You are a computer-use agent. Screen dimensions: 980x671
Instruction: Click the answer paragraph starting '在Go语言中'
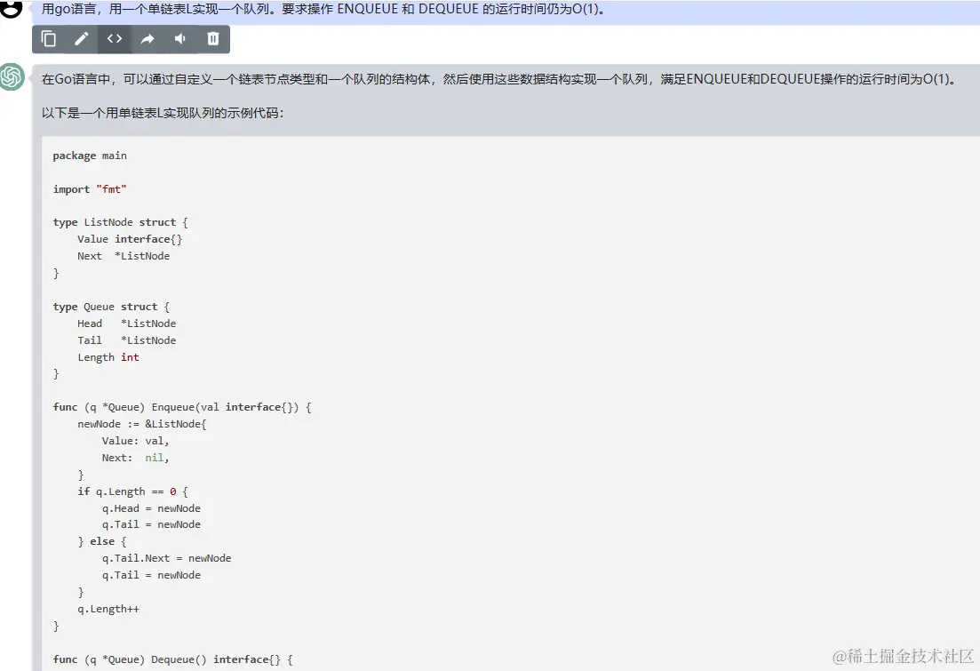498,79
